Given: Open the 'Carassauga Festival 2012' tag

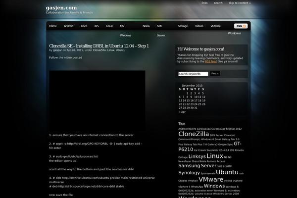Looking at the screenshot, I should tap(226, 129).
